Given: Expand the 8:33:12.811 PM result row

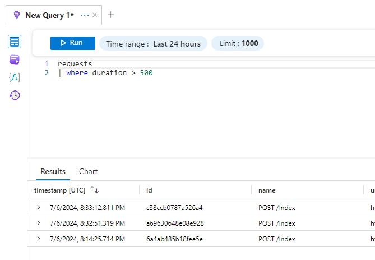Looking at the screenshot, I should click(39, 207).
